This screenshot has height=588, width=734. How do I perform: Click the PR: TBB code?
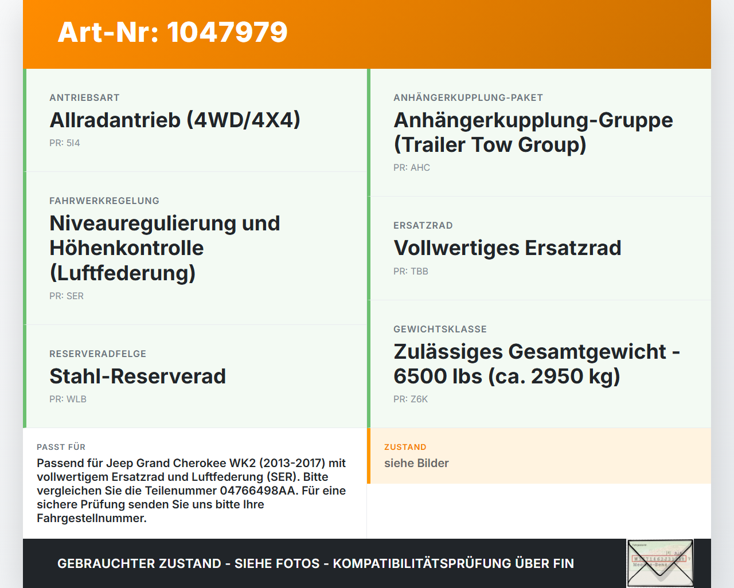411,271
